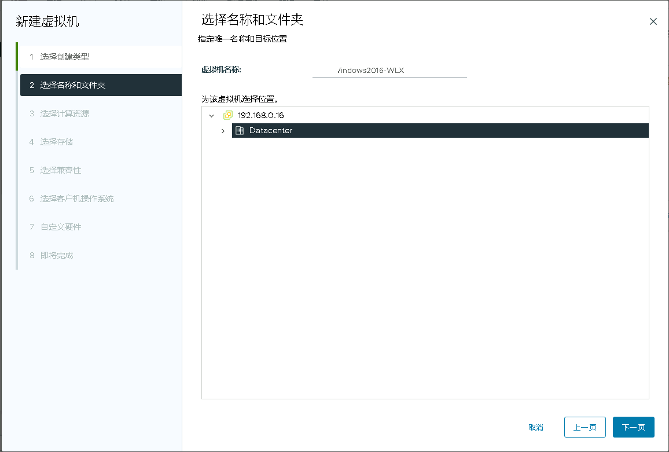Viewport: 669px width, 452px height.
Task: Open step 4 选择存储
Action: point(57,142)
